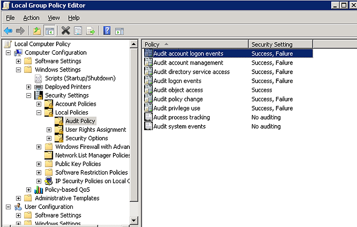Screen dimensions: 357x227
Task: Click the Show/Hide Action Pane icon
Action: tap(119, 31)
